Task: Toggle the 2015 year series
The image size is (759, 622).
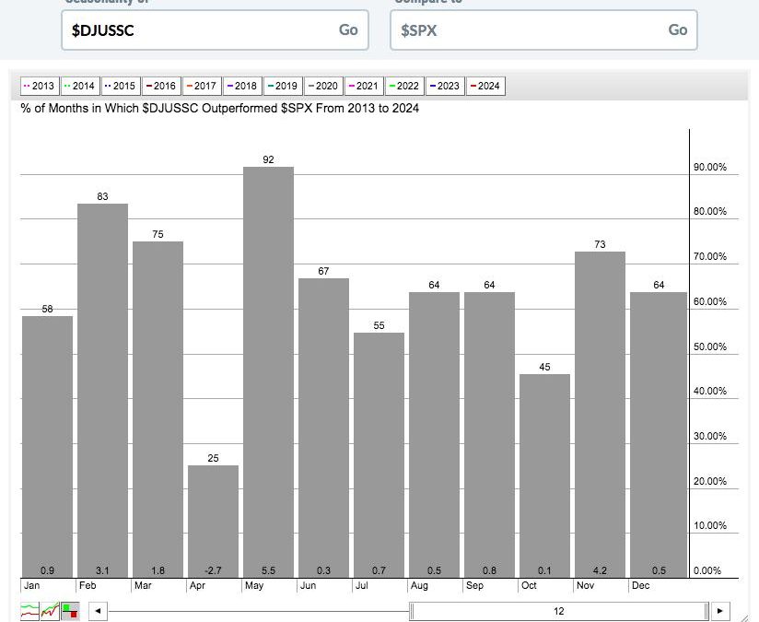Action: click(121, 87)
